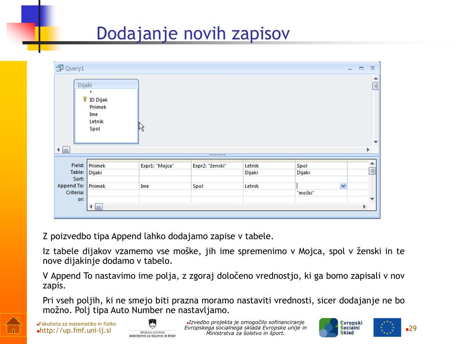Click the slide title Dodajanje novih zapisov
The image size is (459, 344).
click(193, 33)
